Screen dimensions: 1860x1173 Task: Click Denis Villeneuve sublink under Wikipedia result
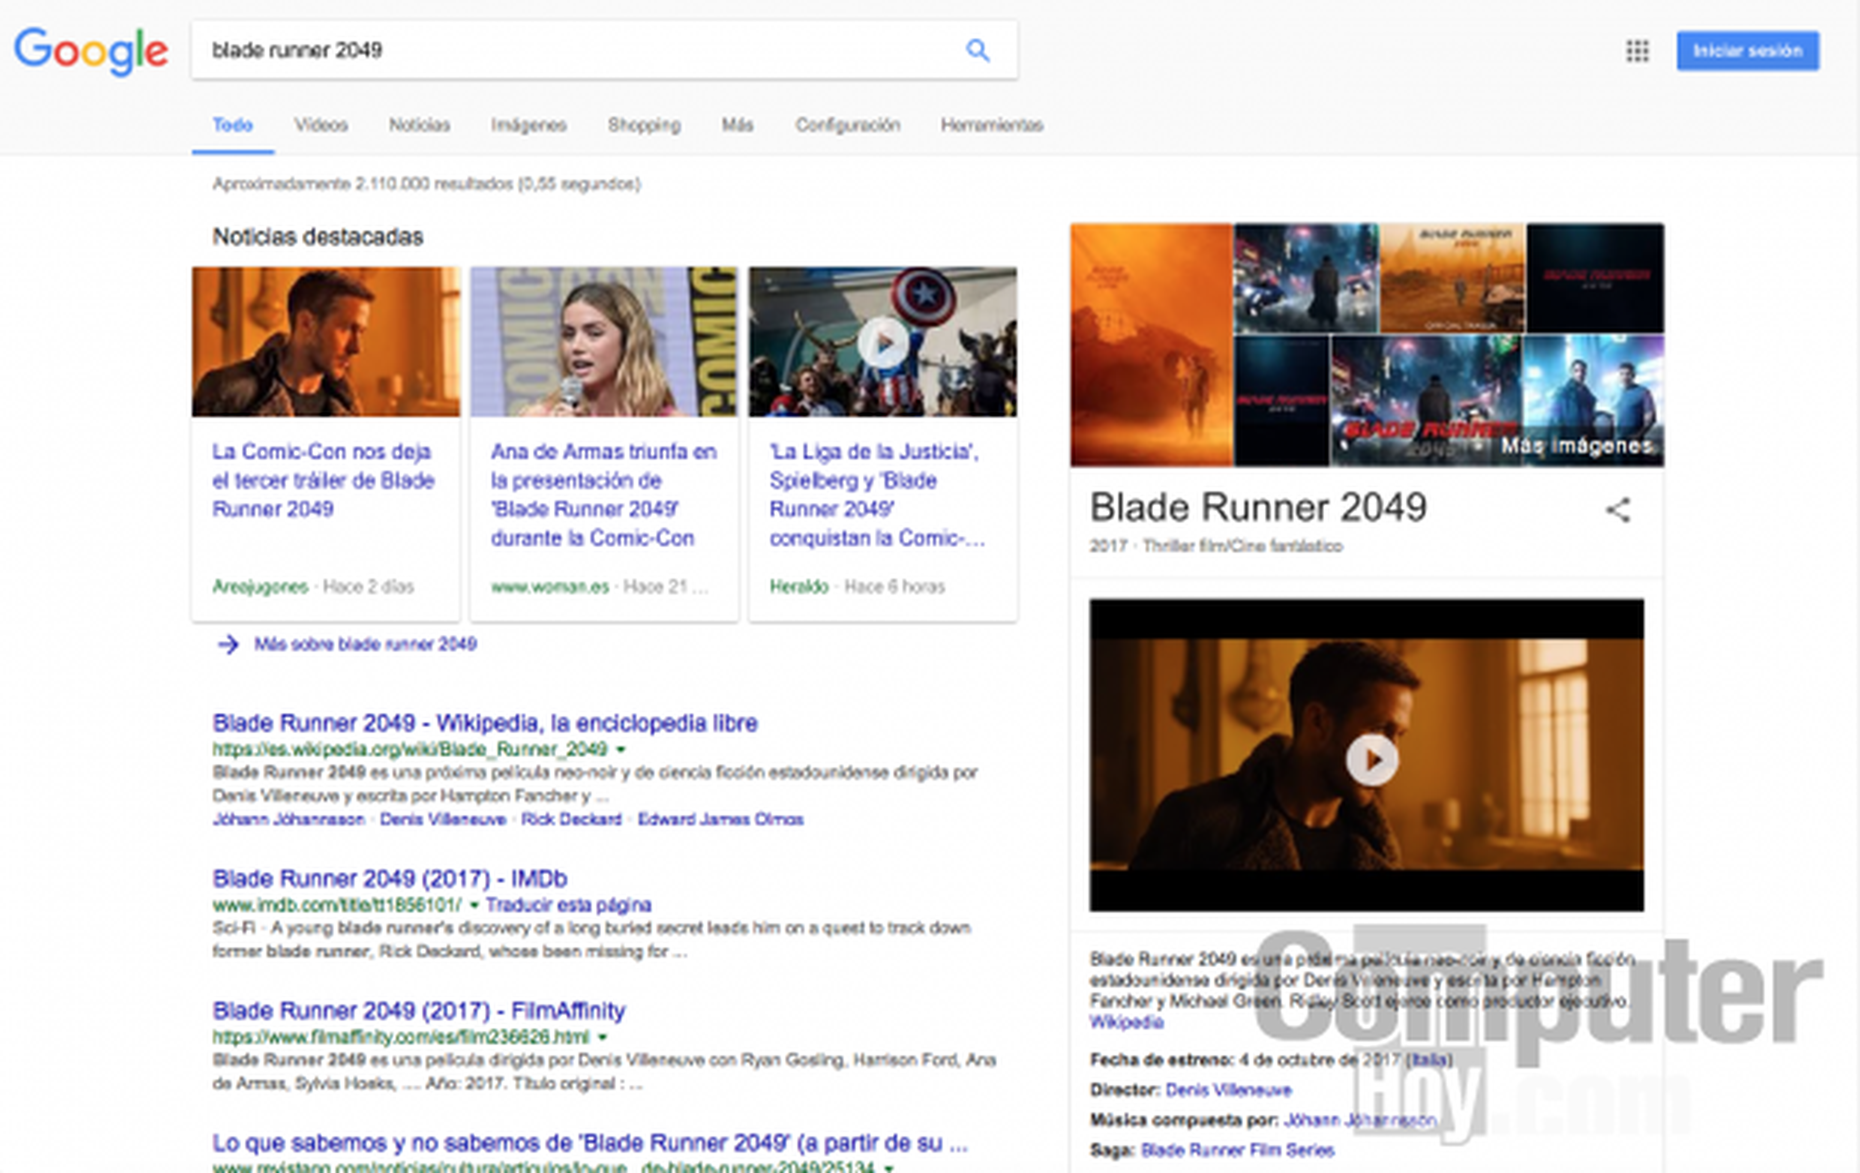coord(443,819)
